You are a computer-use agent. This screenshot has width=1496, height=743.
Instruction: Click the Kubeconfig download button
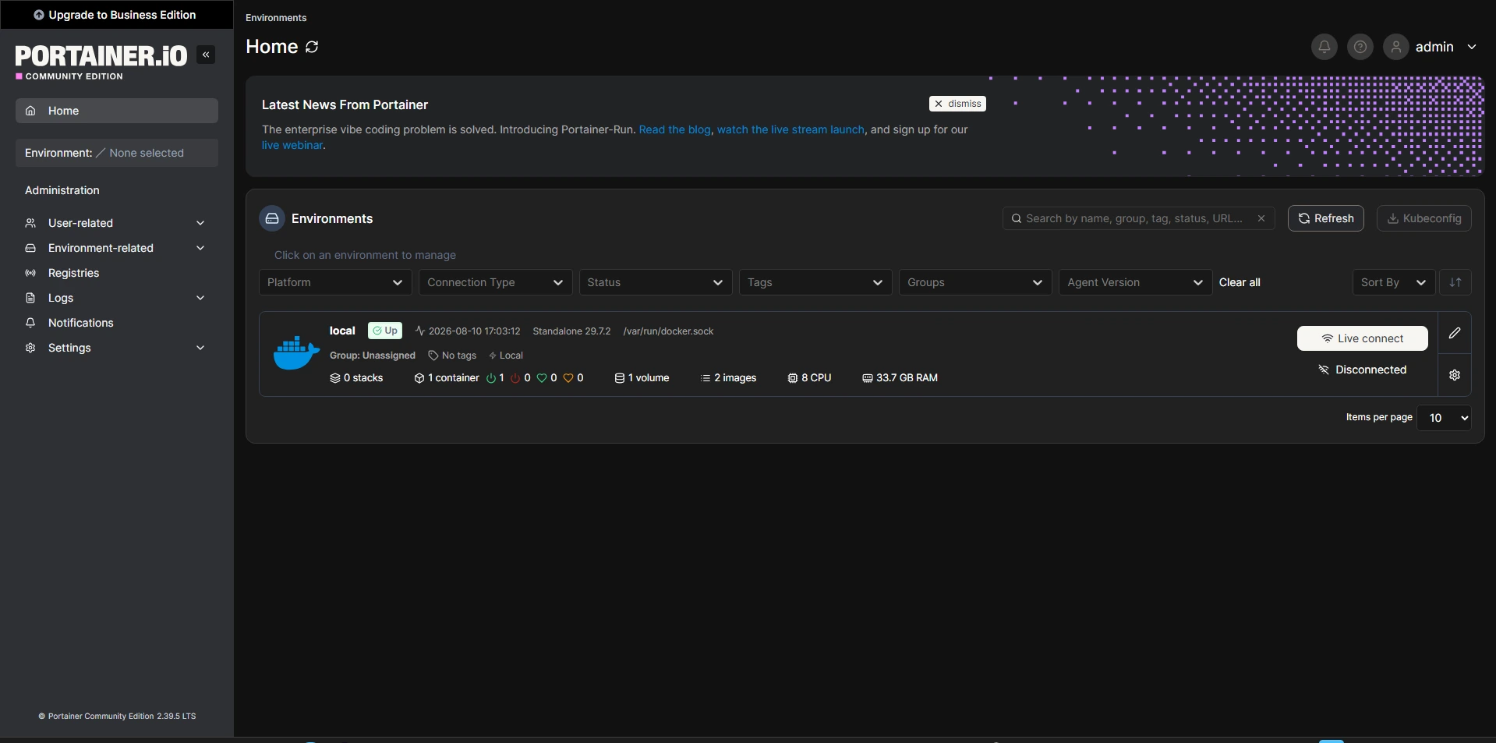click(1424, 218)
